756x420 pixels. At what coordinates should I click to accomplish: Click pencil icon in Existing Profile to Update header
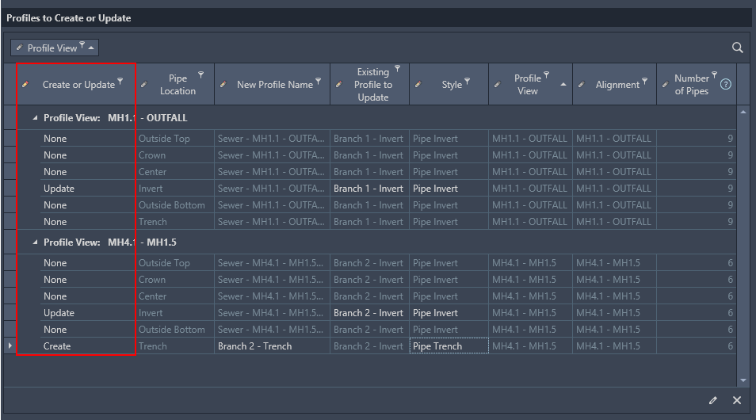point(339,84)
